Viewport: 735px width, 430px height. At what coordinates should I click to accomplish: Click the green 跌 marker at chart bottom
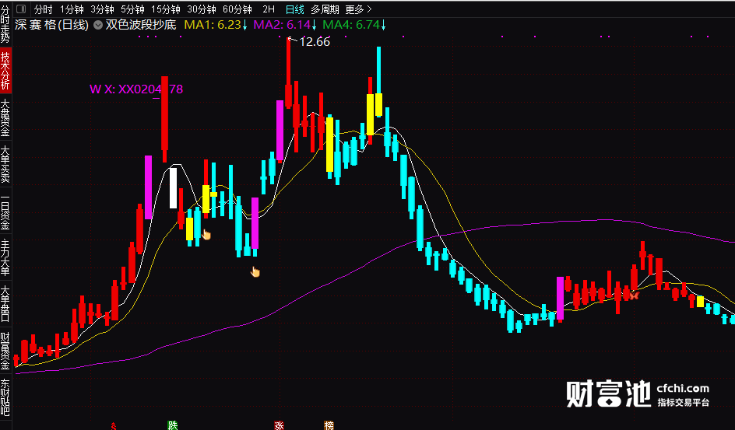[173, 425]
